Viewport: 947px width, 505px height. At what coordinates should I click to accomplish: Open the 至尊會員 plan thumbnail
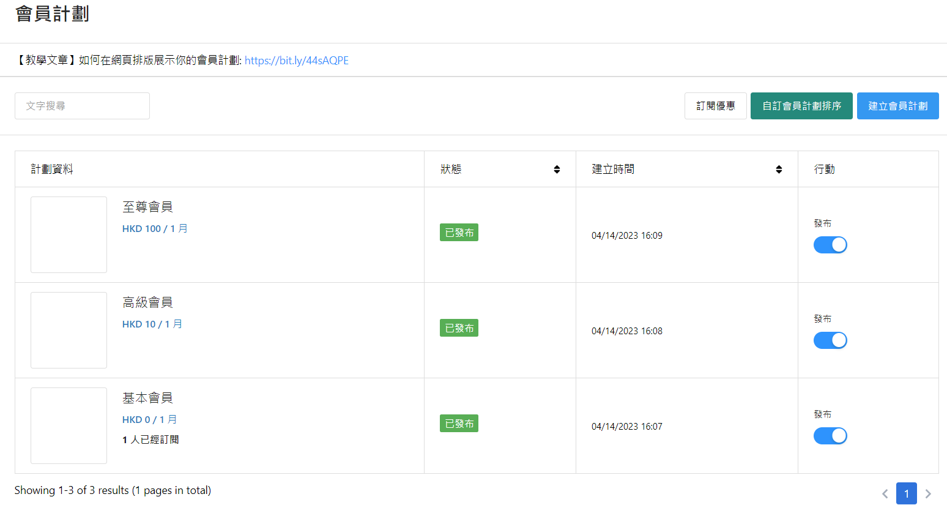coord(69,234)
